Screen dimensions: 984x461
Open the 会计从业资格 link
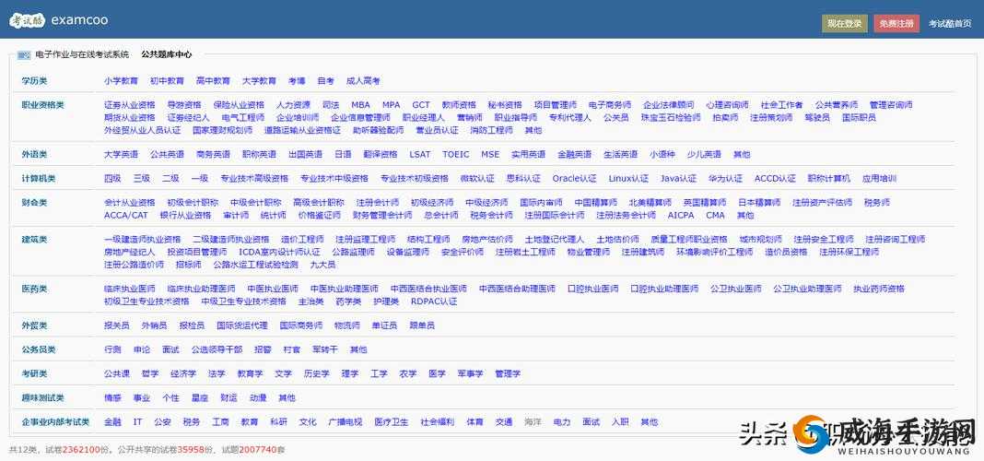[x=129, y=202]
